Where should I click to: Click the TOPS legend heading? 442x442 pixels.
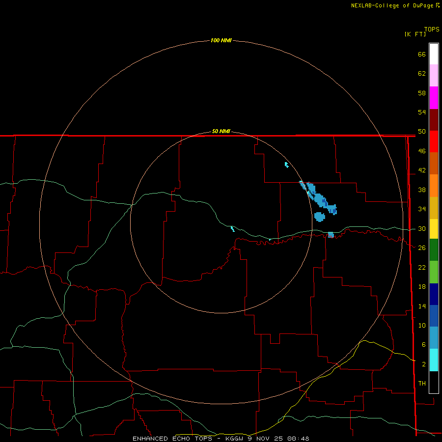[x=432, y=29]
